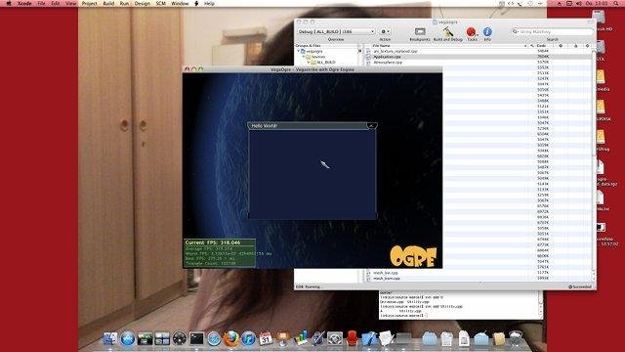Open Xcode icon in the dock
Image resolution: width=625 pixels, height=352 pixels.
coord(369,338)
